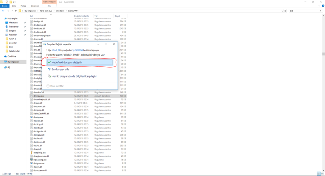325x176 pixels.
Task: Refresh the SysWOW64 folder view
Action: [285, 11]
